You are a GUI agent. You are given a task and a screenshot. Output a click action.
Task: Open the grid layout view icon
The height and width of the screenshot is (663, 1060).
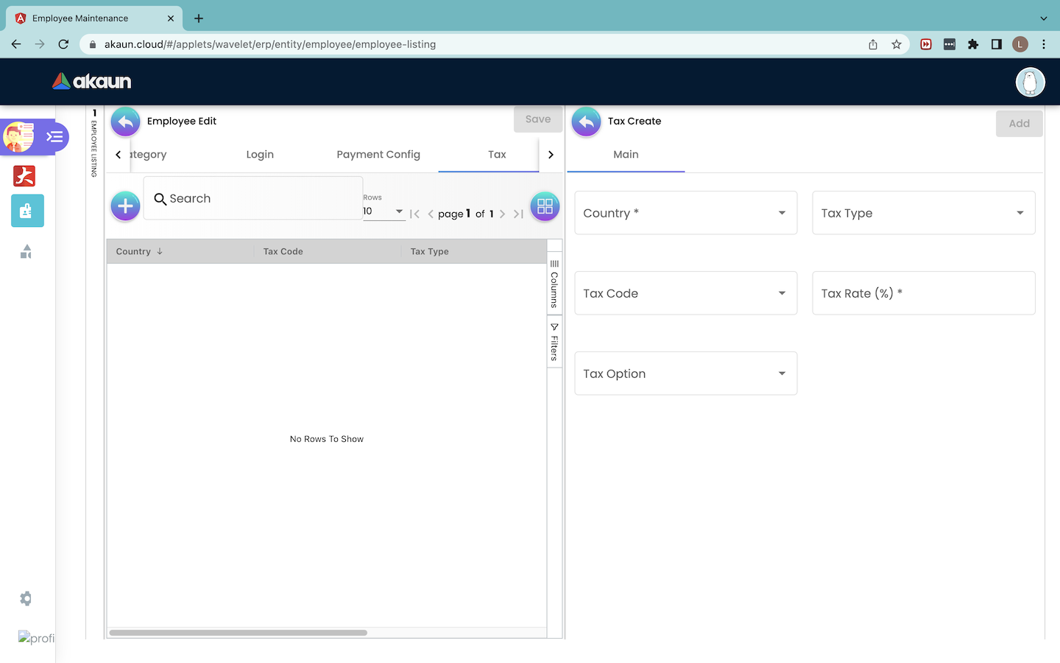pos(545,206)
